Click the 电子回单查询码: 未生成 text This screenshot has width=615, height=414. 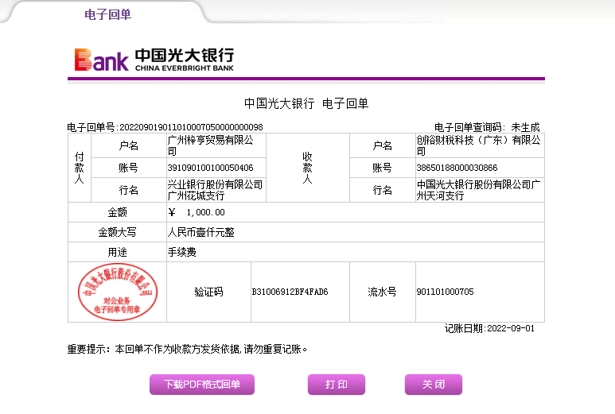click(x=487, y=127)
